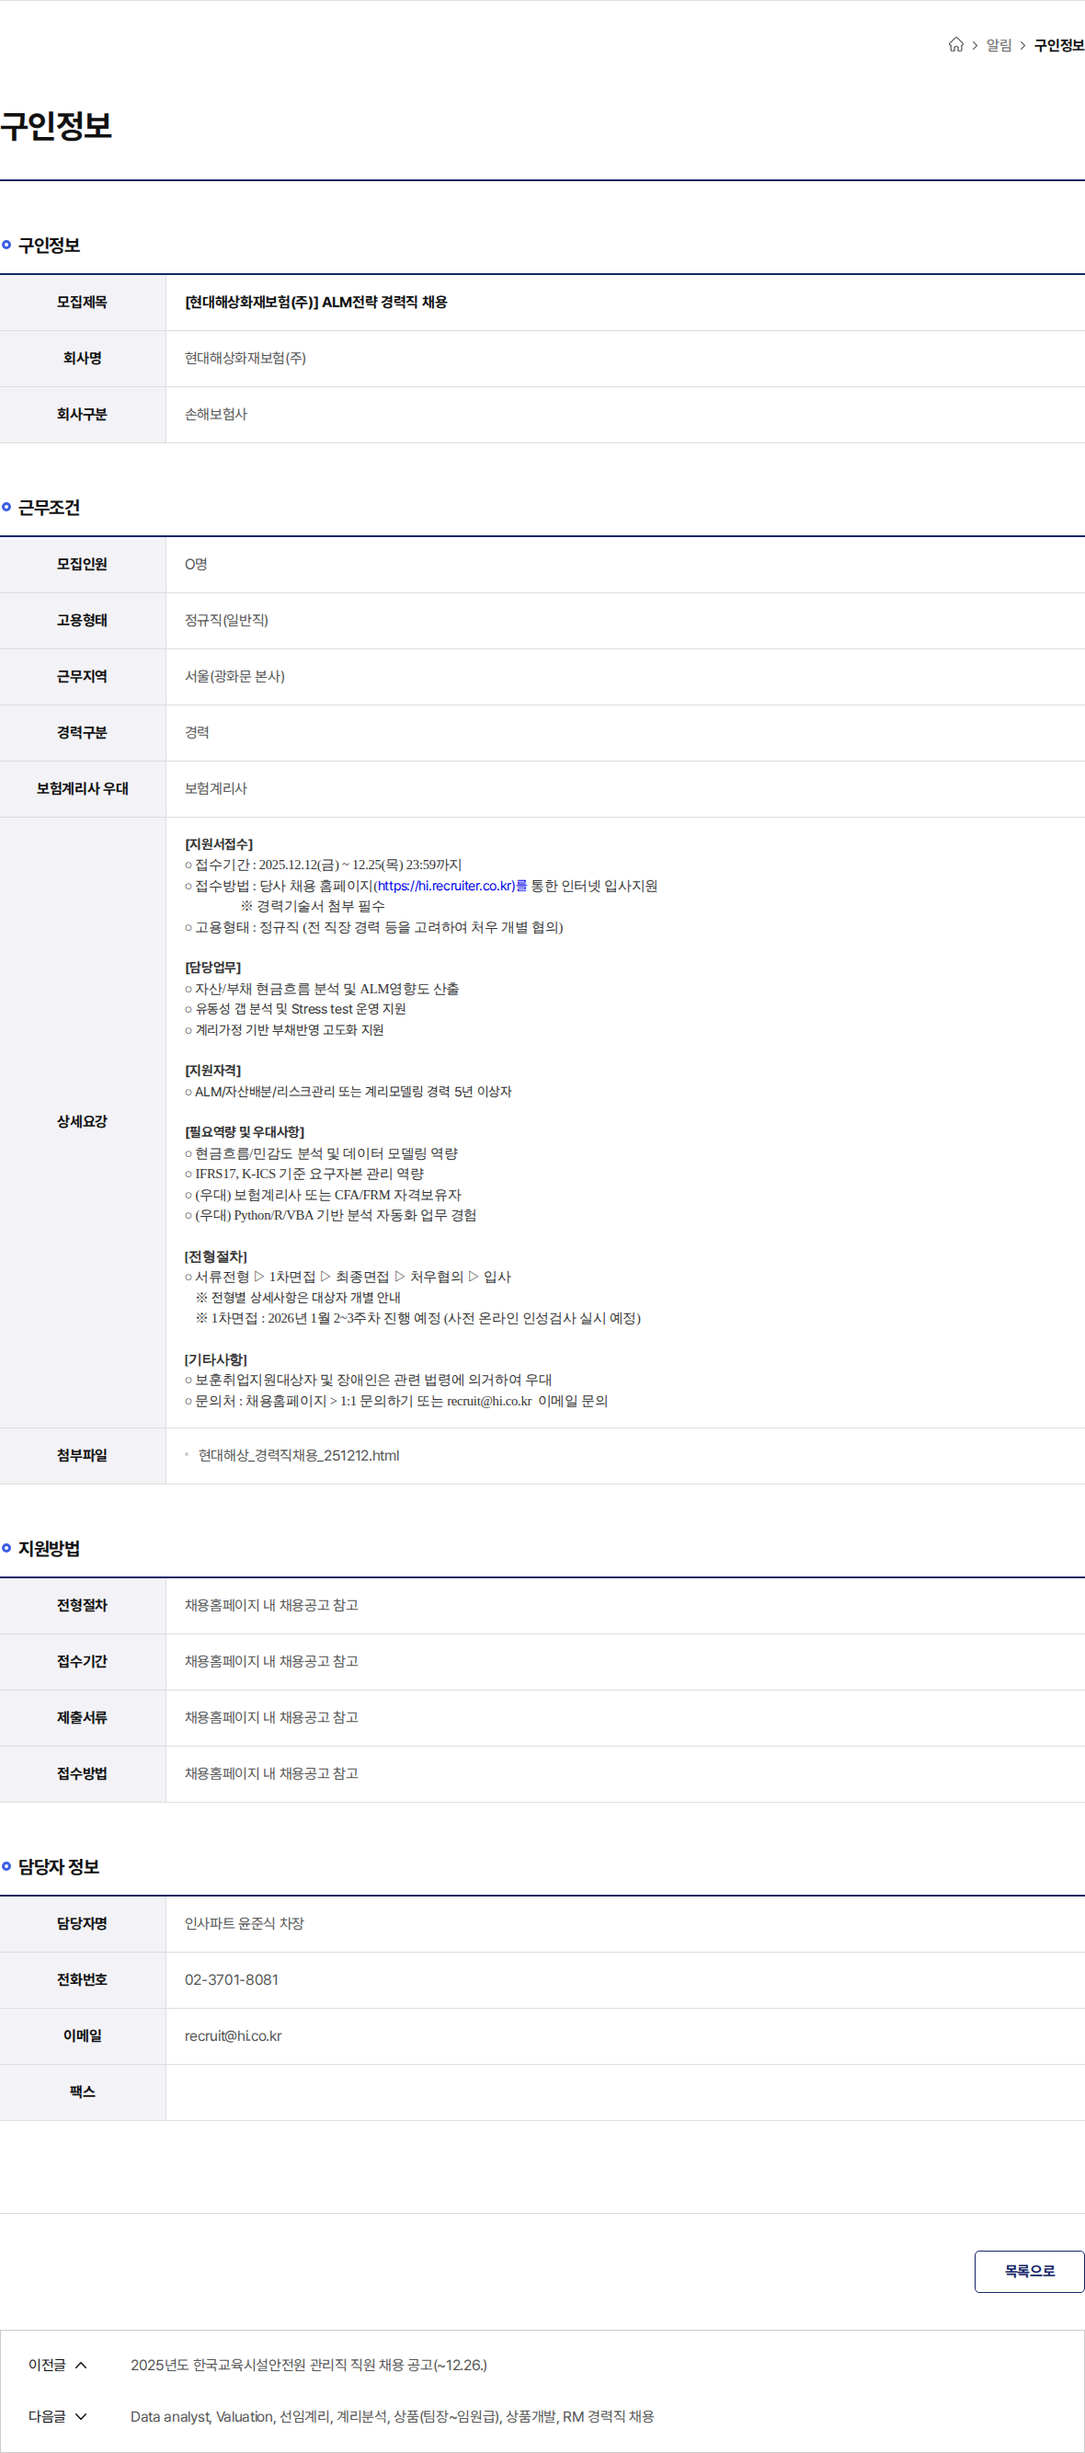Select the 담당자 정보 section heading

click(x=59, y=1866)
